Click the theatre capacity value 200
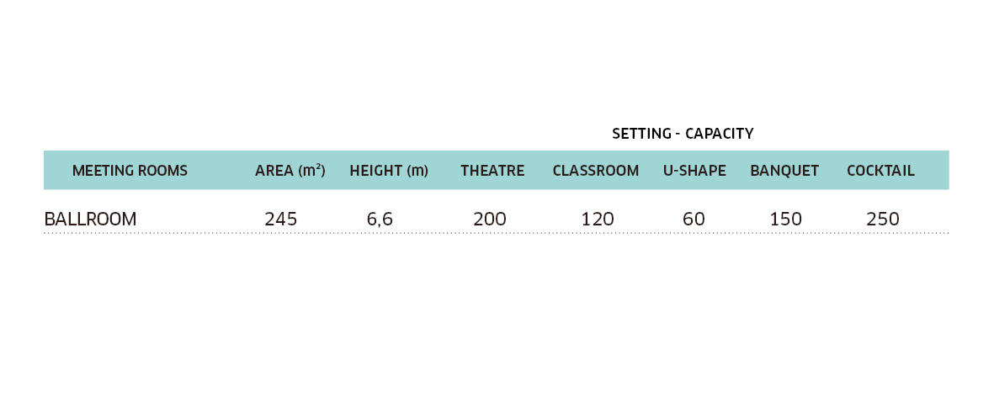This screenshot has height=397, width=994. (x=490, y=219)
